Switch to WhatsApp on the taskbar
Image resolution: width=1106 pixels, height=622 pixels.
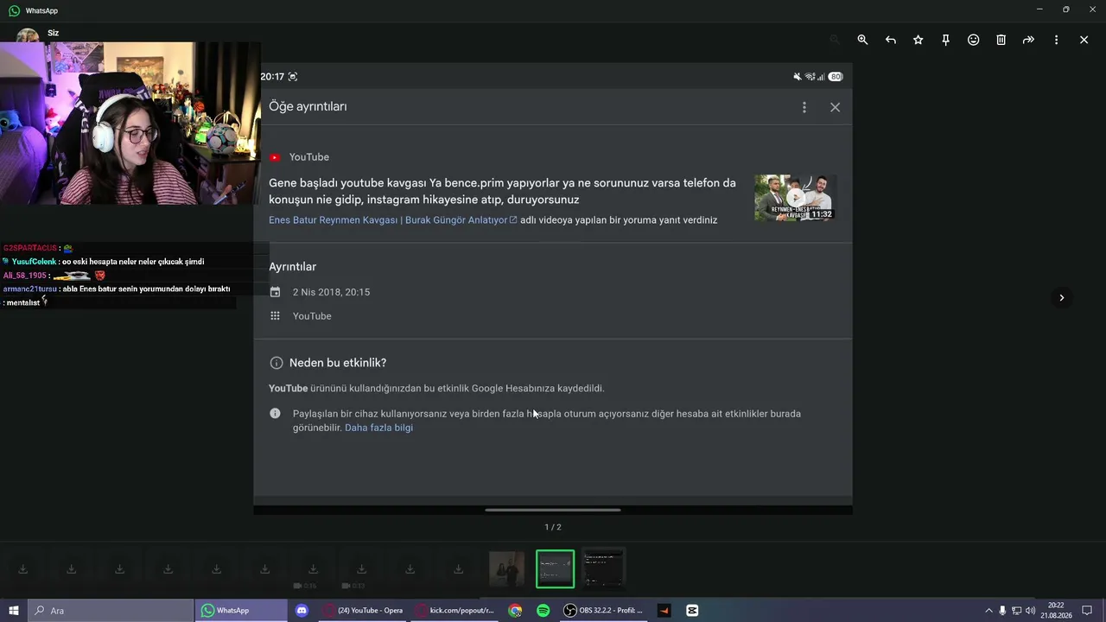[x=241, y=611]
